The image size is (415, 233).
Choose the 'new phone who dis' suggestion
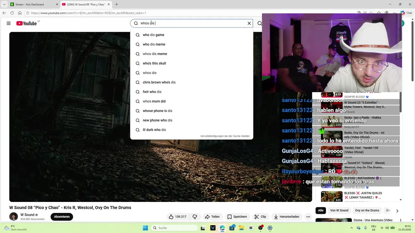point(191,120)
